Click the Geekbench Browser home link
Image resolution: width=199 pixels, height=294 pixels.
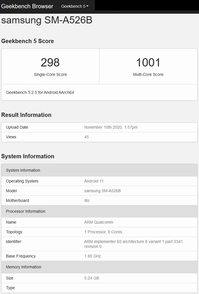[x=27, y=6]
